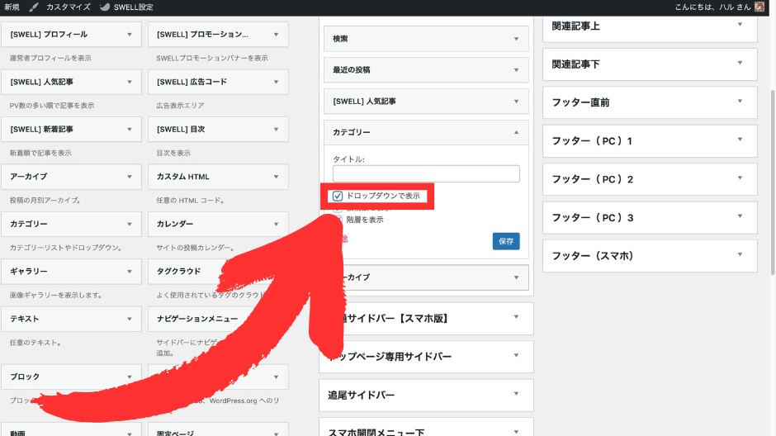Click the 階層を表示 option label
This screenshot has width=776, height=436.
point(365,220)
